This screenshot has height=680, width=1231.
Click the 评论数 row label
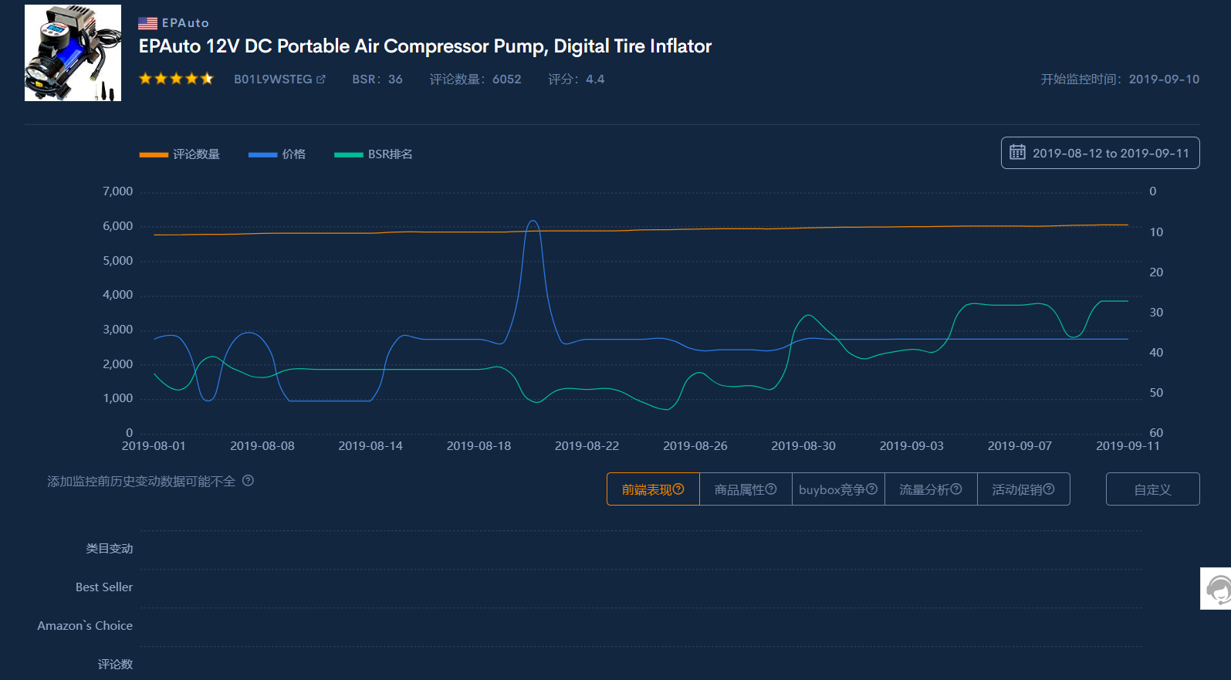pyautogui.click(x=115, y=664)
